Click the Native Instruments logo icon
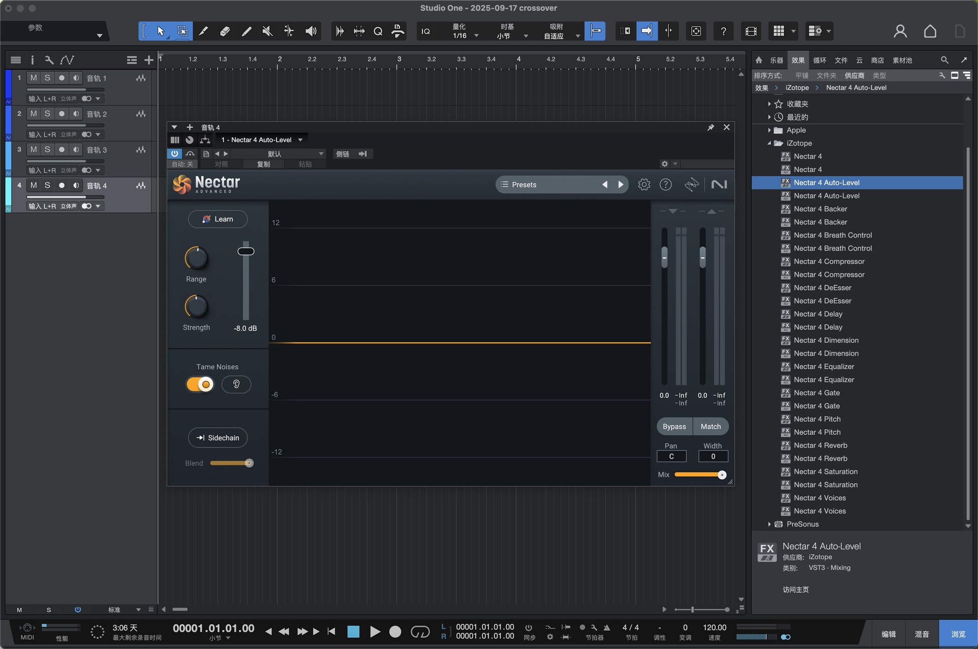This screenshot has height=649, width=978. pyautogui.click(x=719, y=184)
